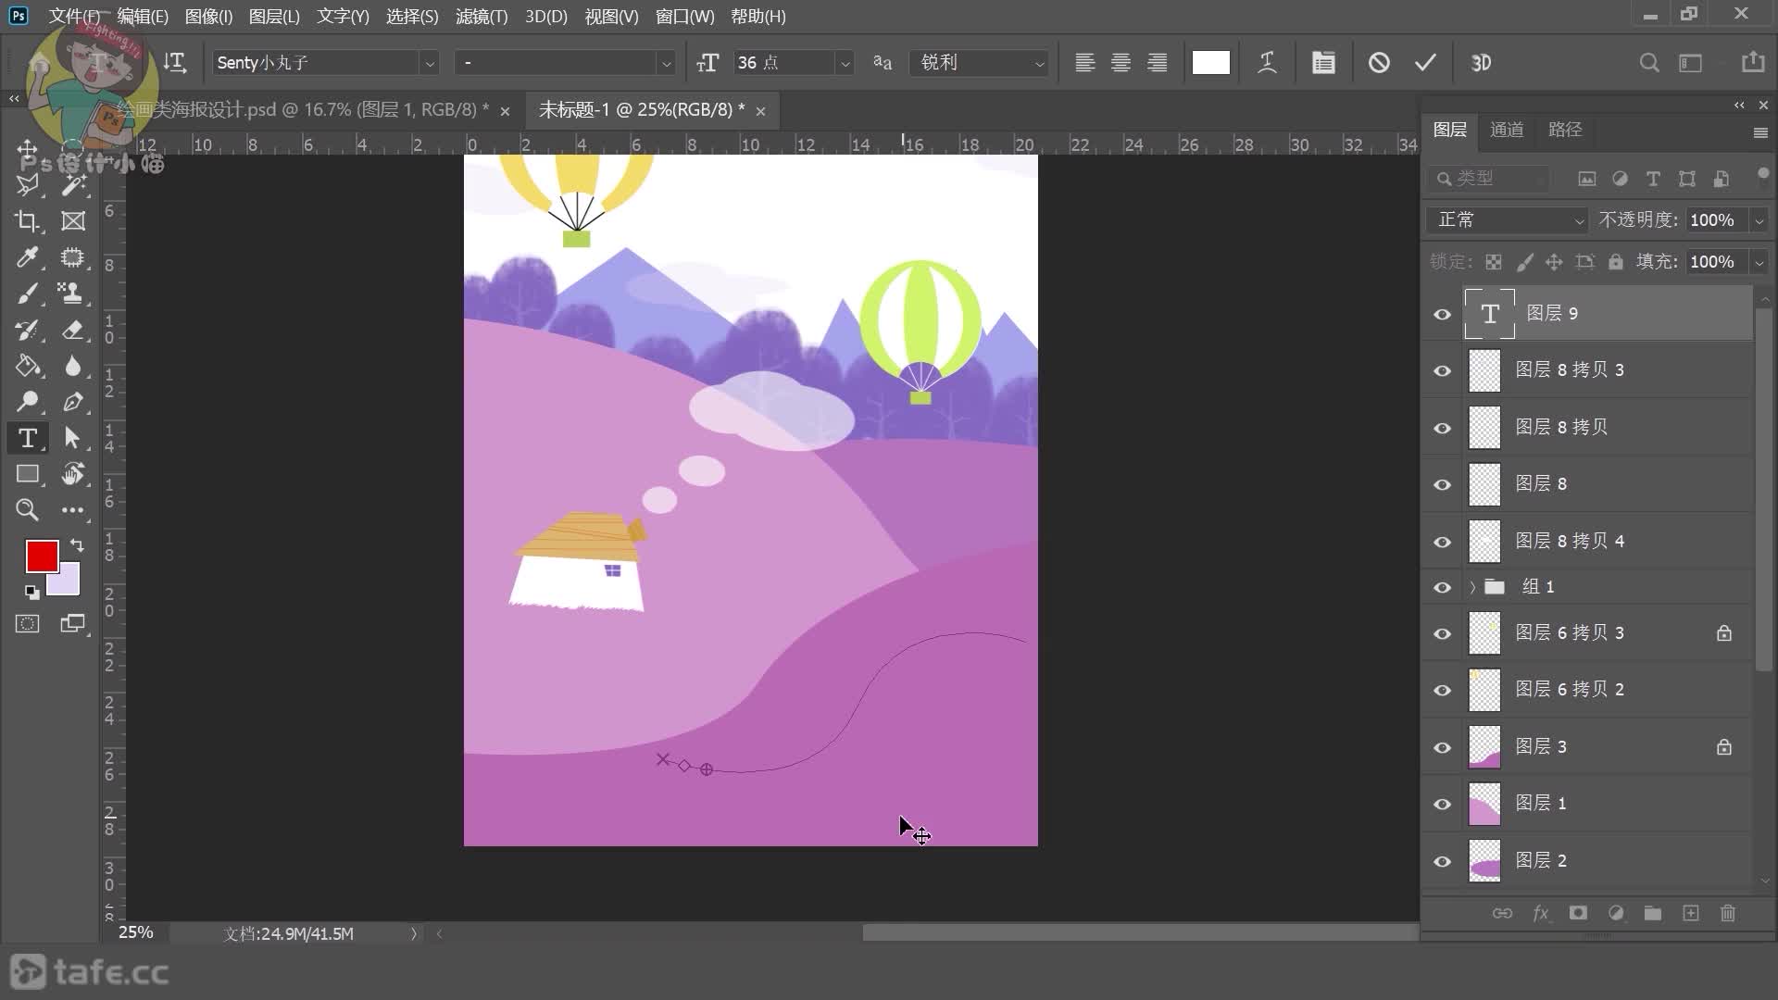1778x1000 pixels.
Task: Open the 滤镜(T) menu
Action: 482,17
